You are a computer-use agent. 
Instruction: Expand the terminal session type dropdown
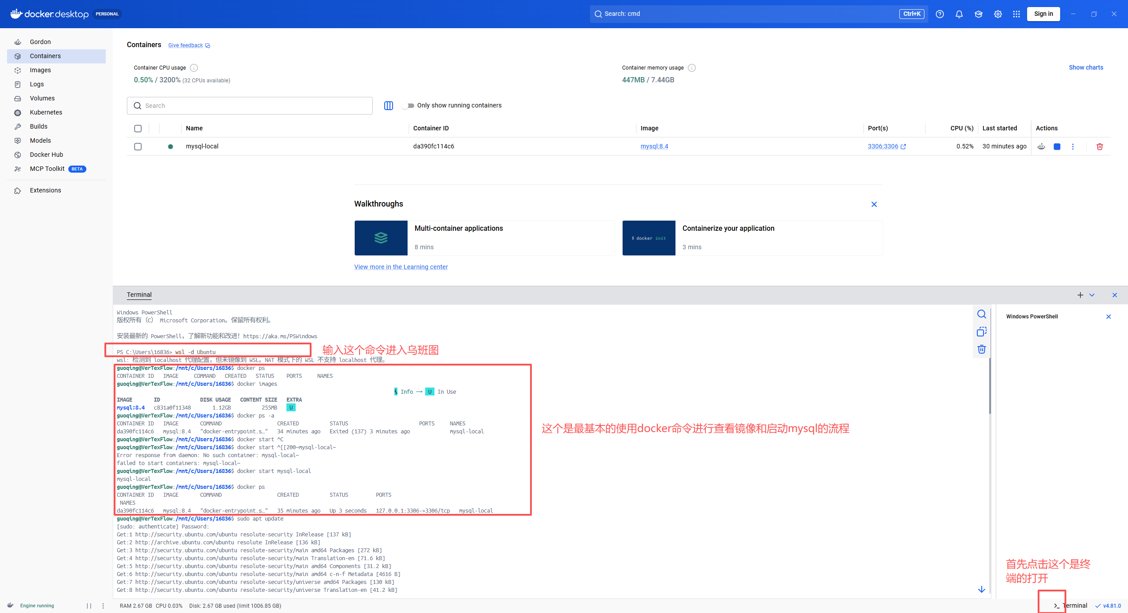[1092, 295]
